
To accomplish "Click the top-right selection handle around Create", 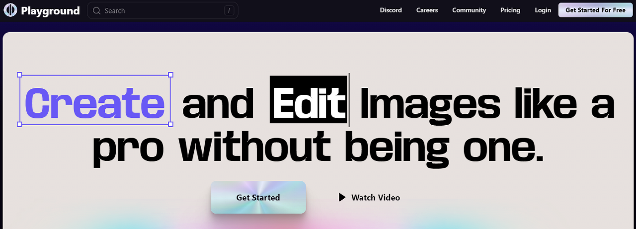I will (170, 75).
